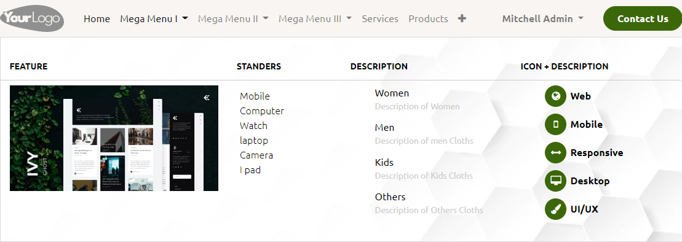This screenshot has height=242, width=682.
Task: Select the Camera link under Standers
Action: tap(256, 155)
